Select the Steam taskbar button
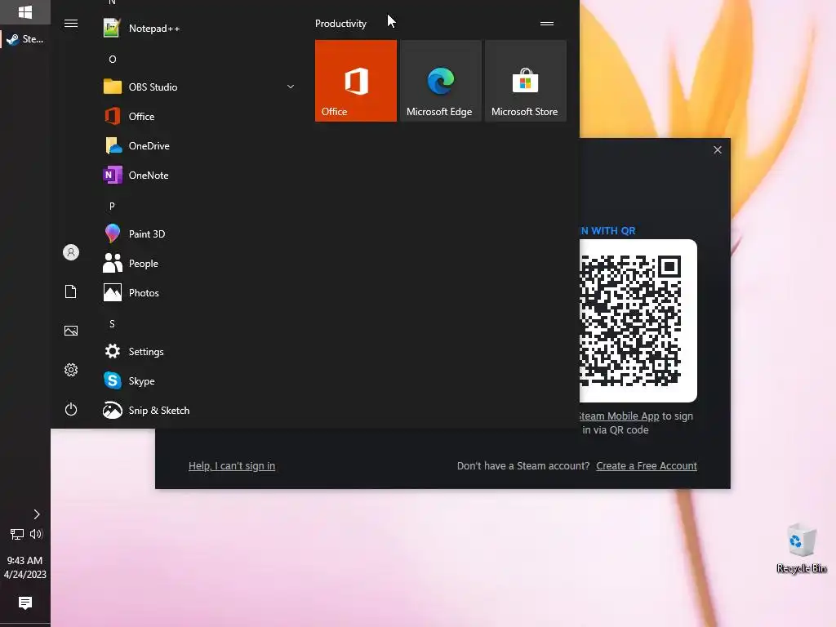Screen dimensions: 836x627 (25, 39)
